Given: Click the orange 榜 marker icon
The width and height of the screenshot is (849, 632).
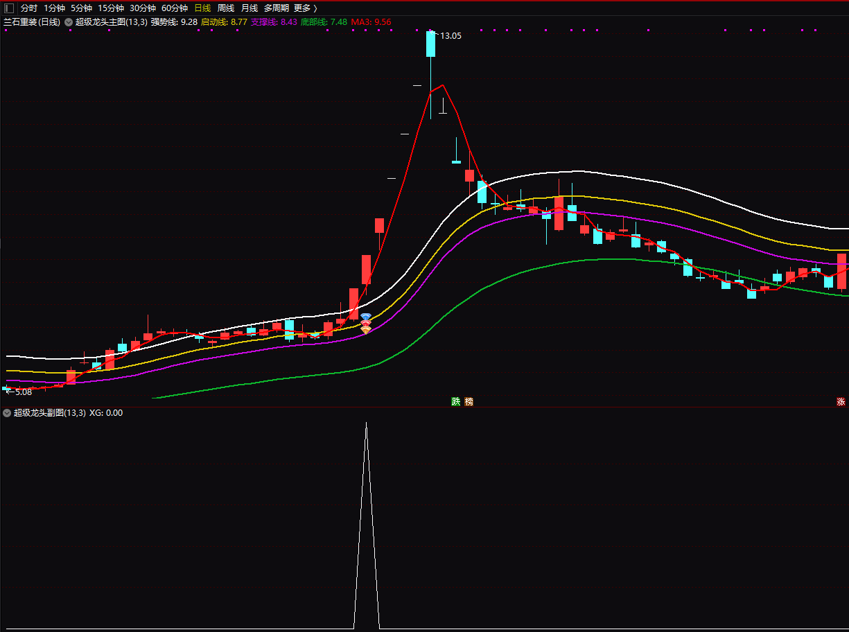Looking at the screenshot, I should pyautogui.click(x=469, y=402).
